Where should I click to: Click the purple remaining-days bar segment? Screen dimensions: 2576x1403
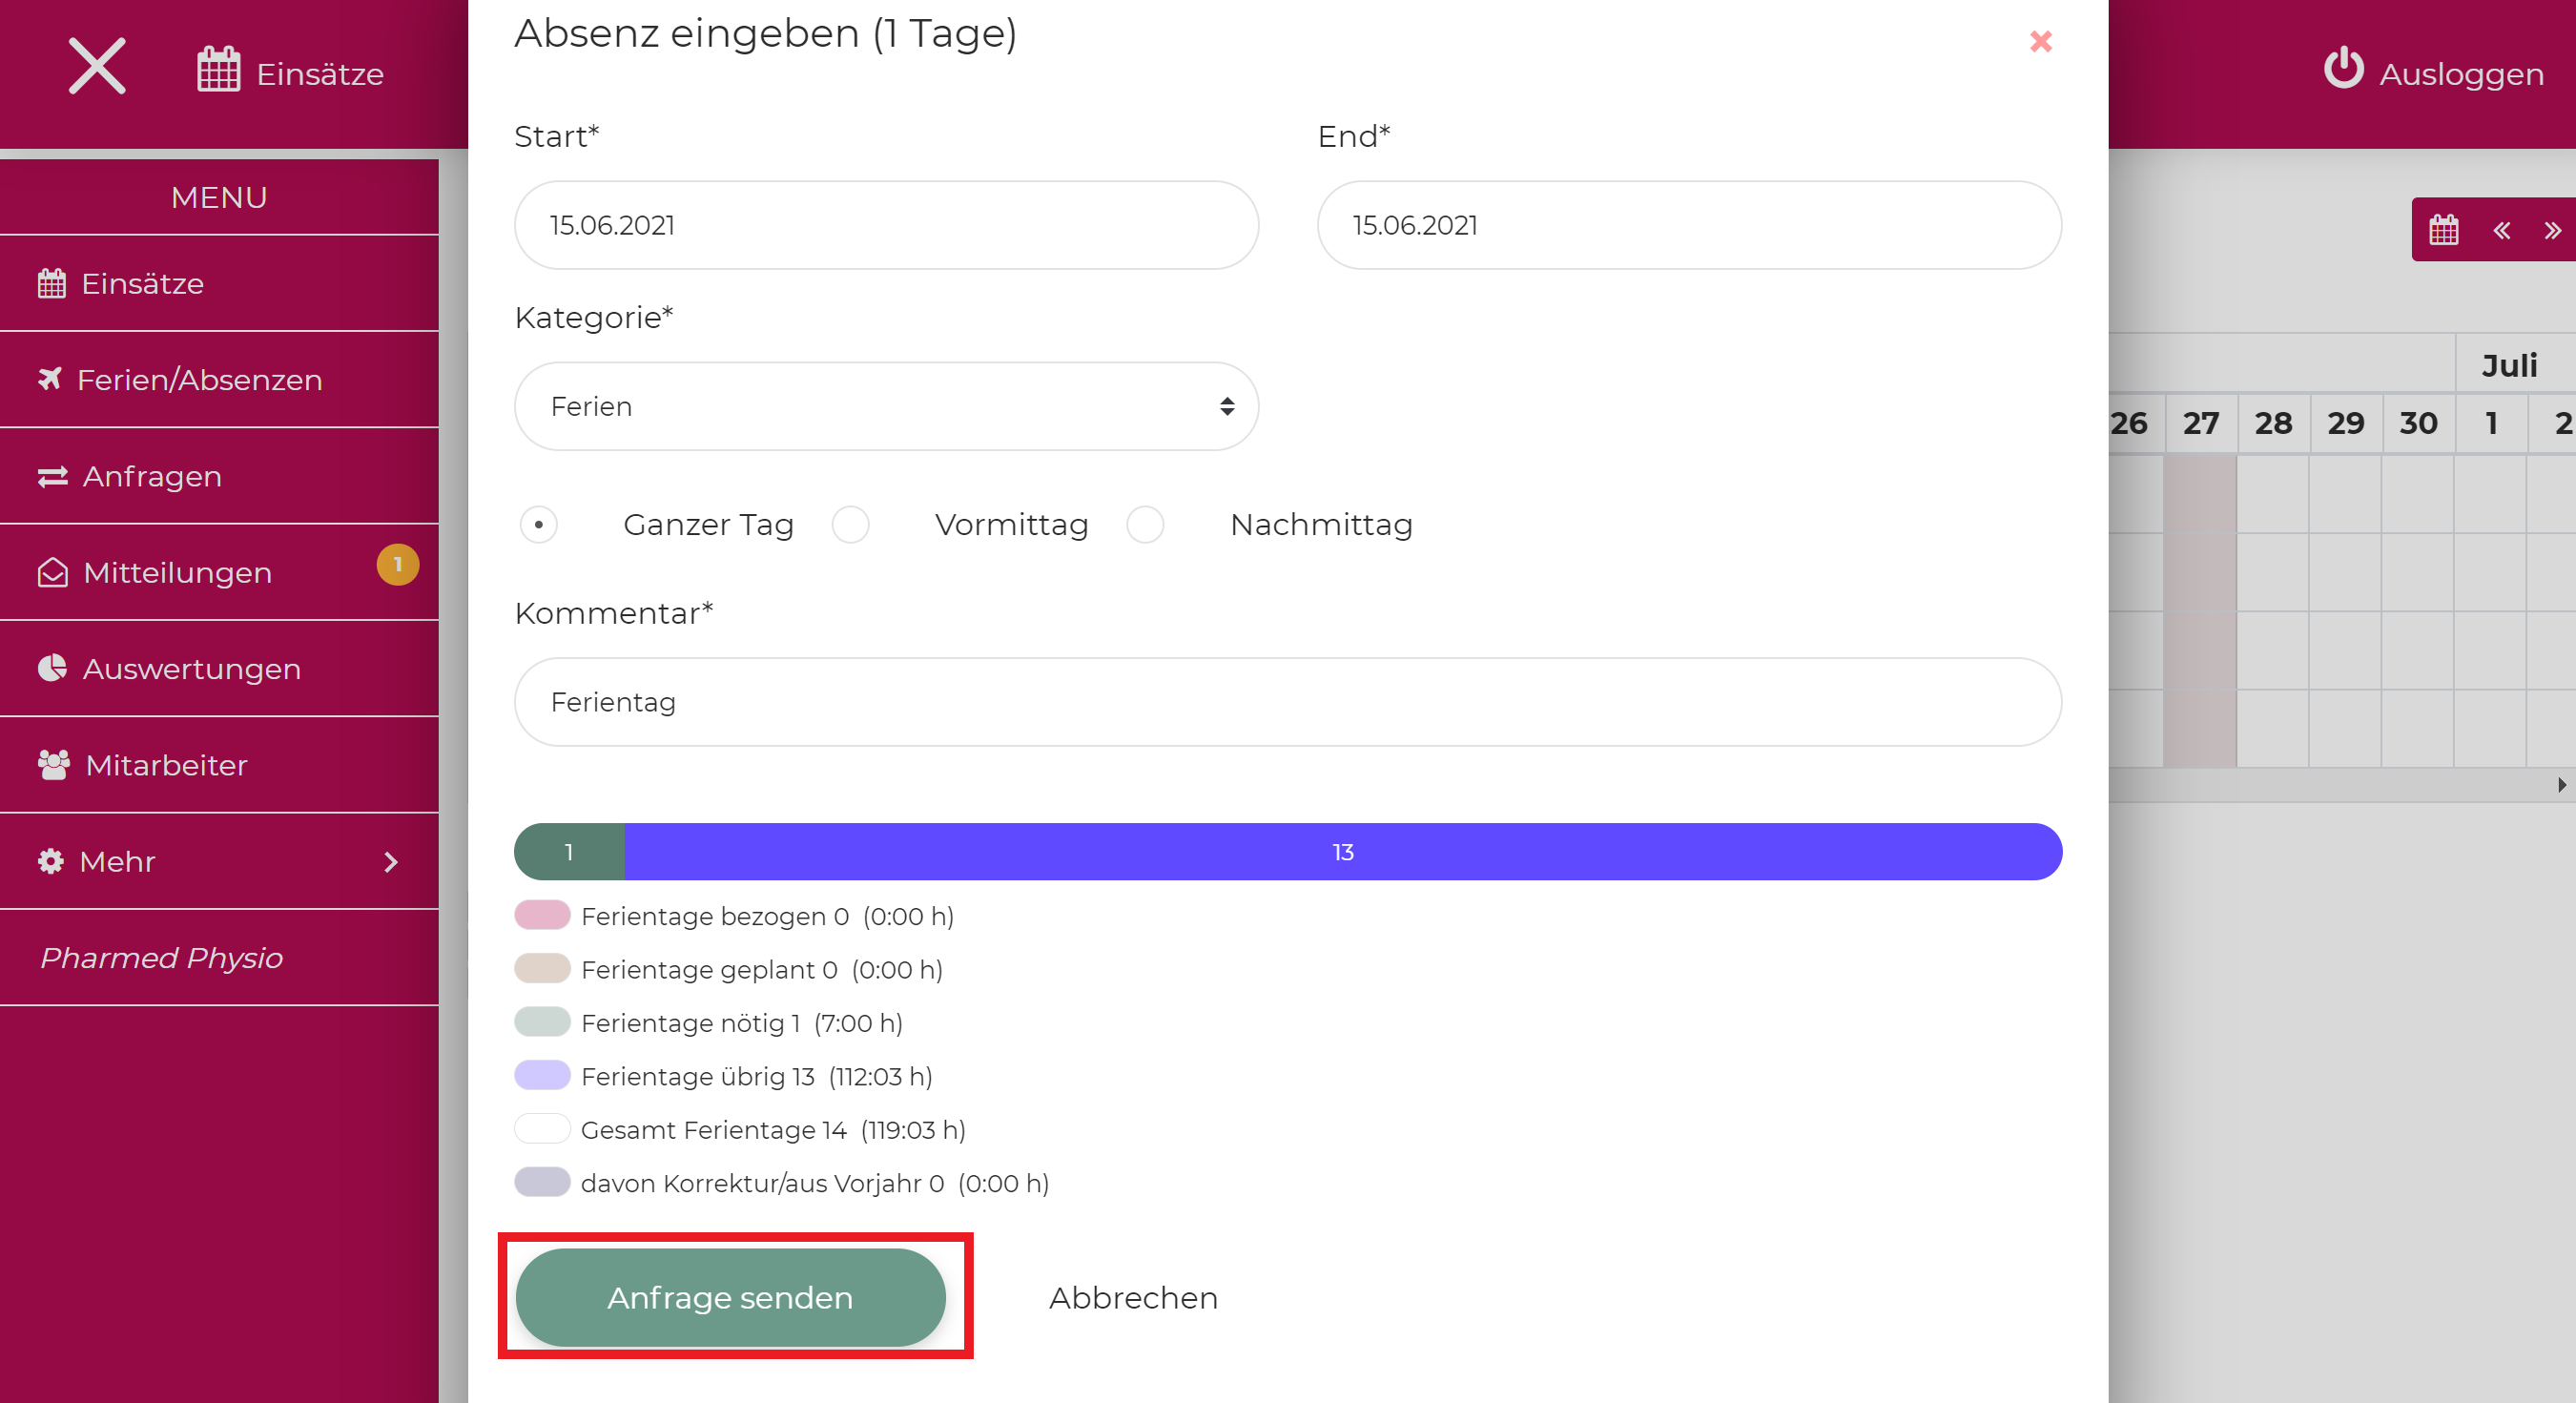1342,851
